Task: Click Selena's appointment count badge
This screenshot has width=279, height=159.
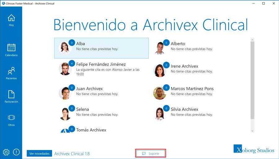Action: pos(72,108)
